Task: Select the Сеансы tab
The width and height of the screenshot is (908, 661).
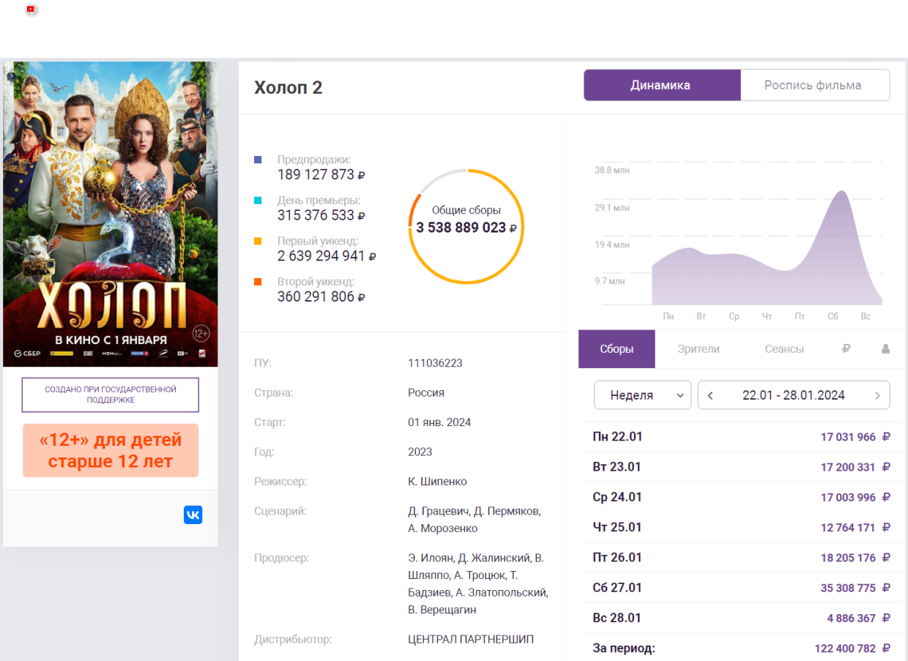Action: 784,349
